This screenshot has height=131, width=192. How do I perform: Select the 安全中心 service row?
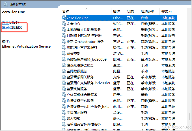coord(119,24)
